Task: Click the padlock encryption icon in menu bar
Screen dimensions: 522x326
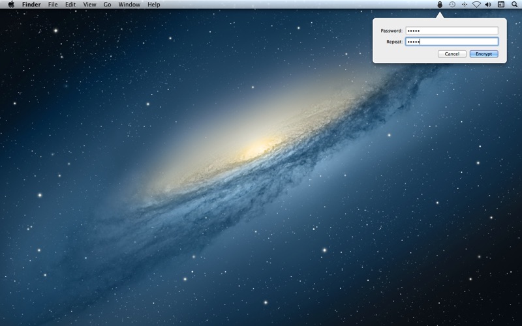Action: coord(440,5)
